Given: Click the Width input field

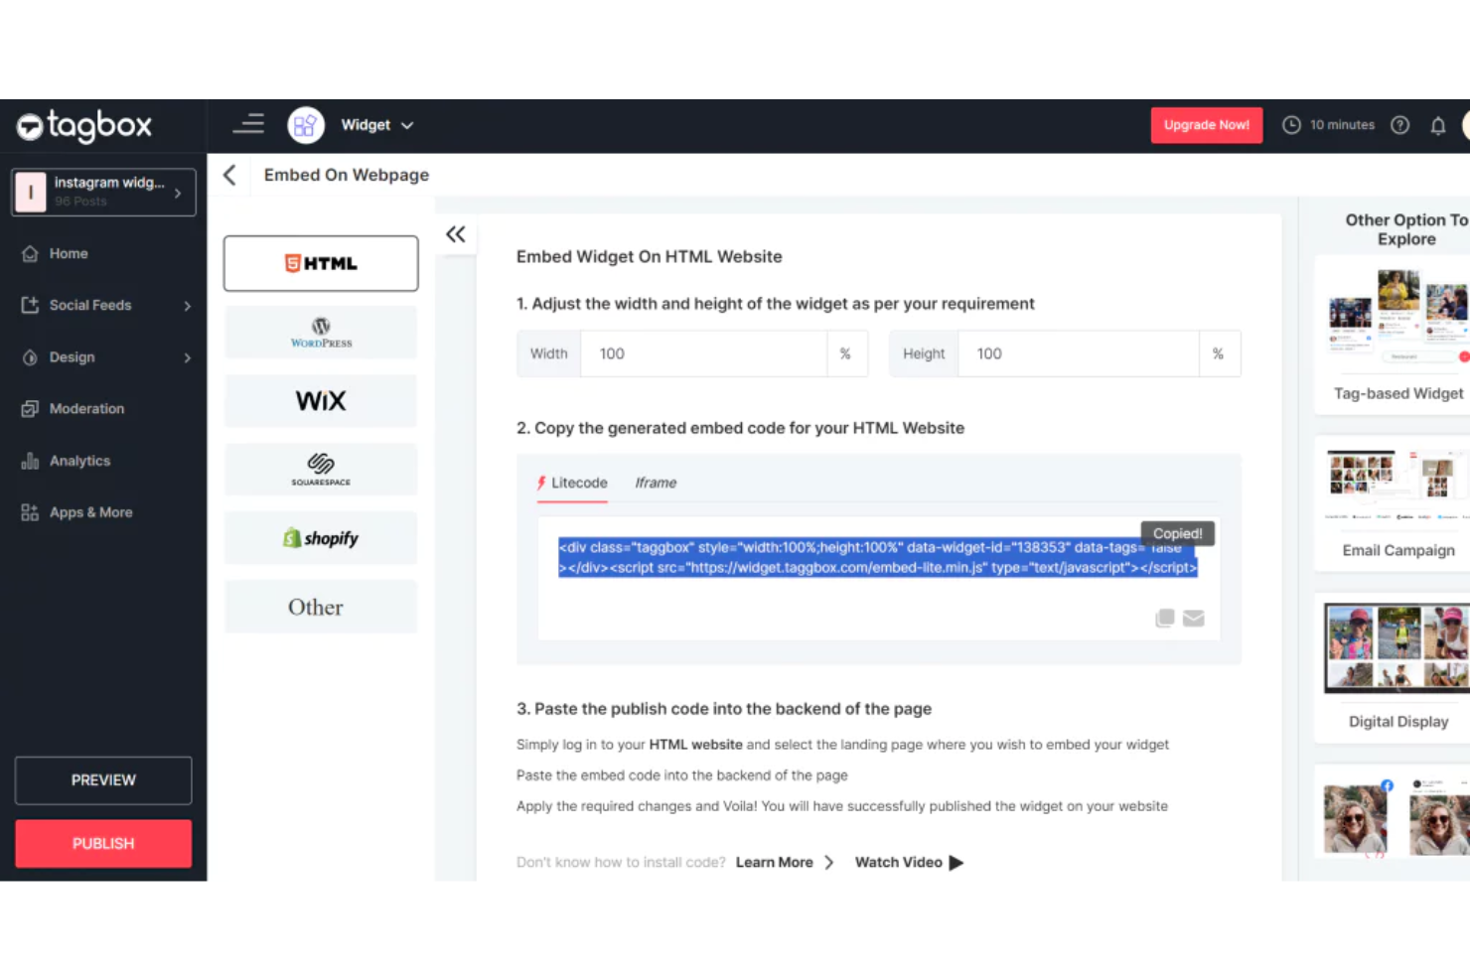Looking at the screenshot, I should 703,353.
